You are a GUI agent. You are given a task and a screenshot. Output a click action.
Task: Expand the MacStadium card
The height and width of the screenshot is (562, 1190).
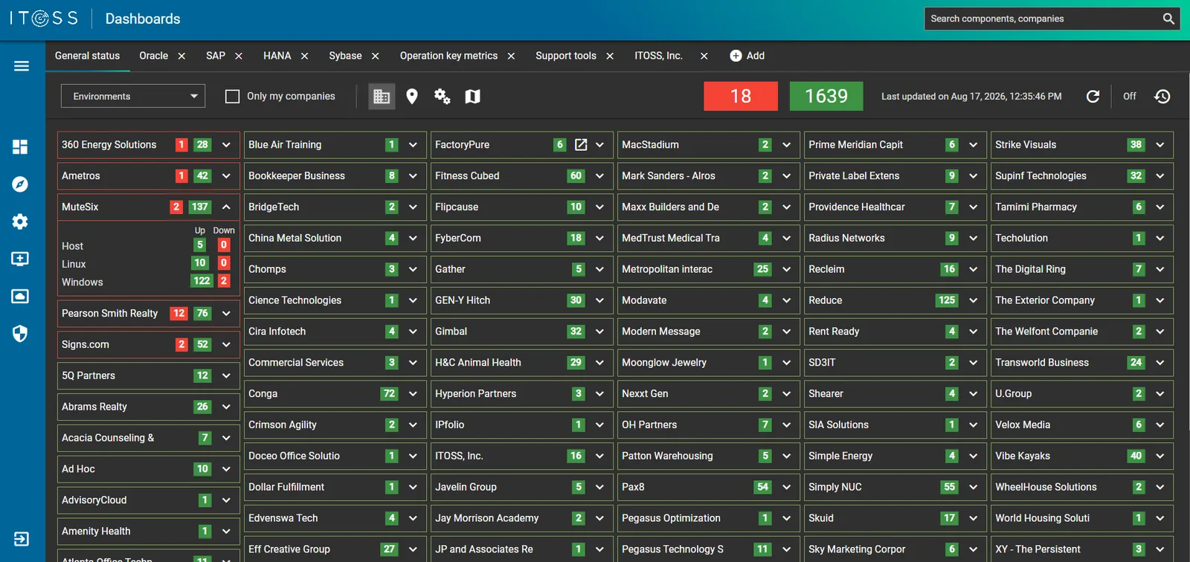[x=786, y=145]
